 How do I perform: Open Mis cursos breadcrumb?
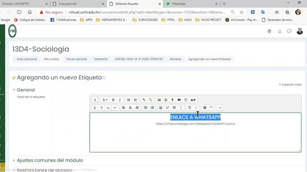[x=51, y=59]
